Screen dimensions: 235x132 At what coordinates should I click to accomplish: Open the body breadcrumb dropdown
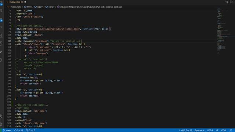coord(39,7)
